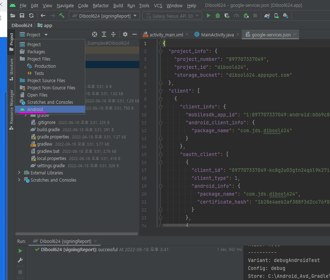330x280 pixels.
Task: Click the Stop square button in toolbar
Action: (x=255, y=15)
